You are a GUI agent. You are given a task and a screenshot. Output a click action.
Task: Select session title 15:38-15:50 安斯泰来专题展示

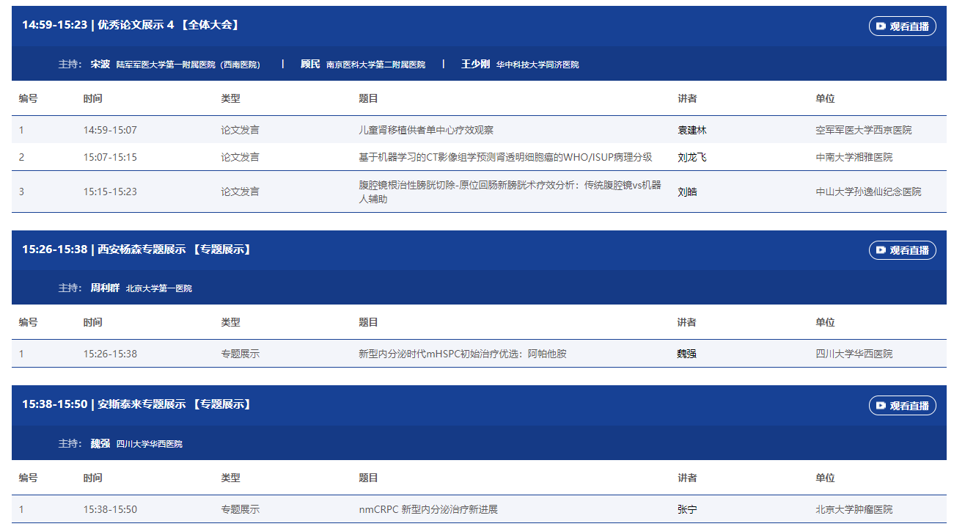pyautogui.click(x=137, y=404)
